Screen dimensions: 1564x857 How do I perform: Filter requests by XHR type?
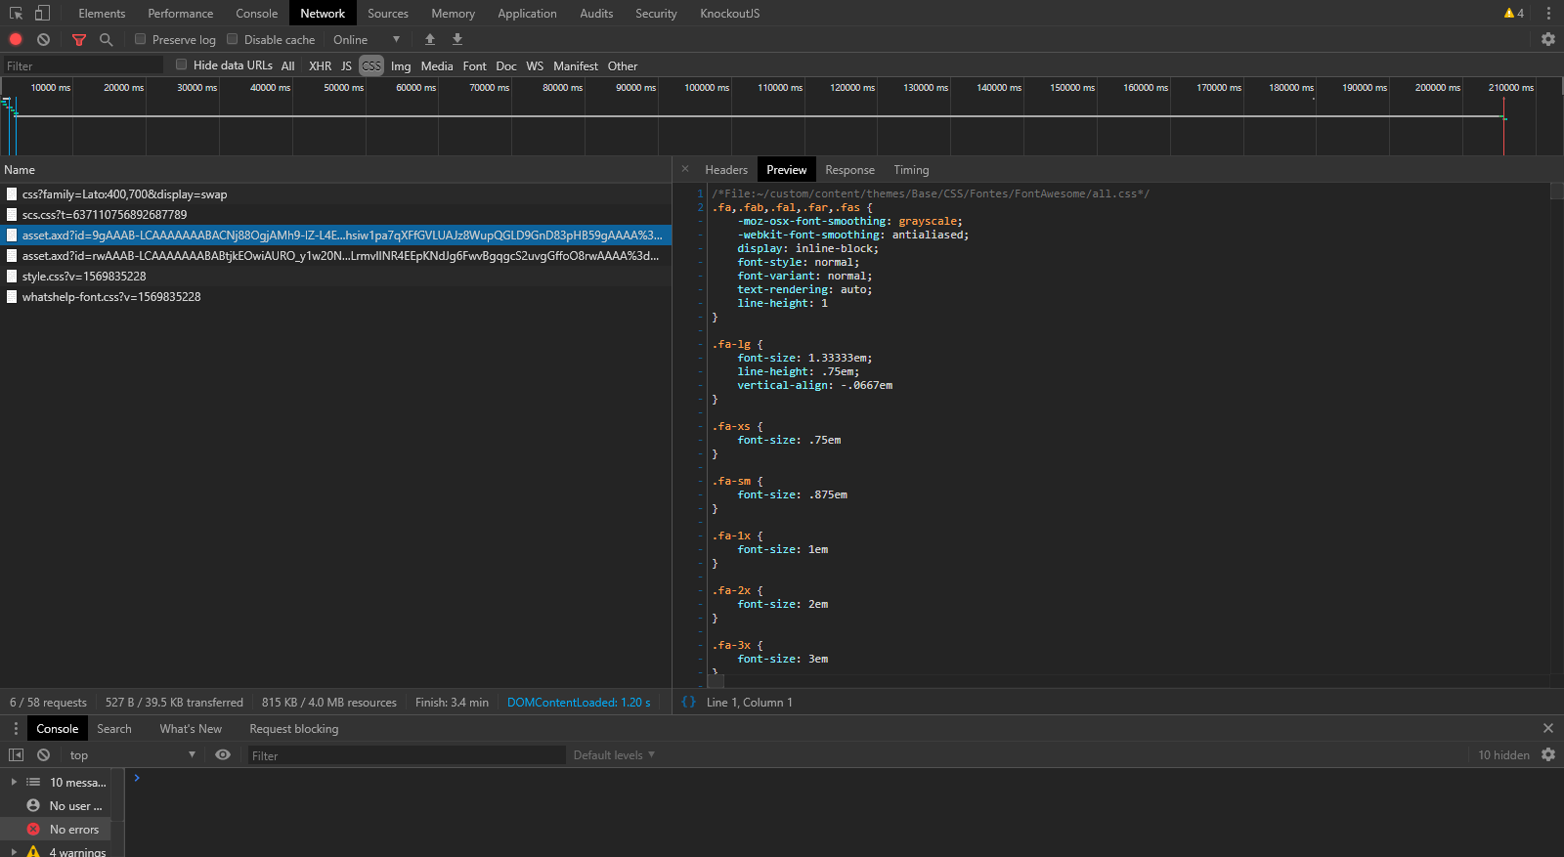[320, 65]
